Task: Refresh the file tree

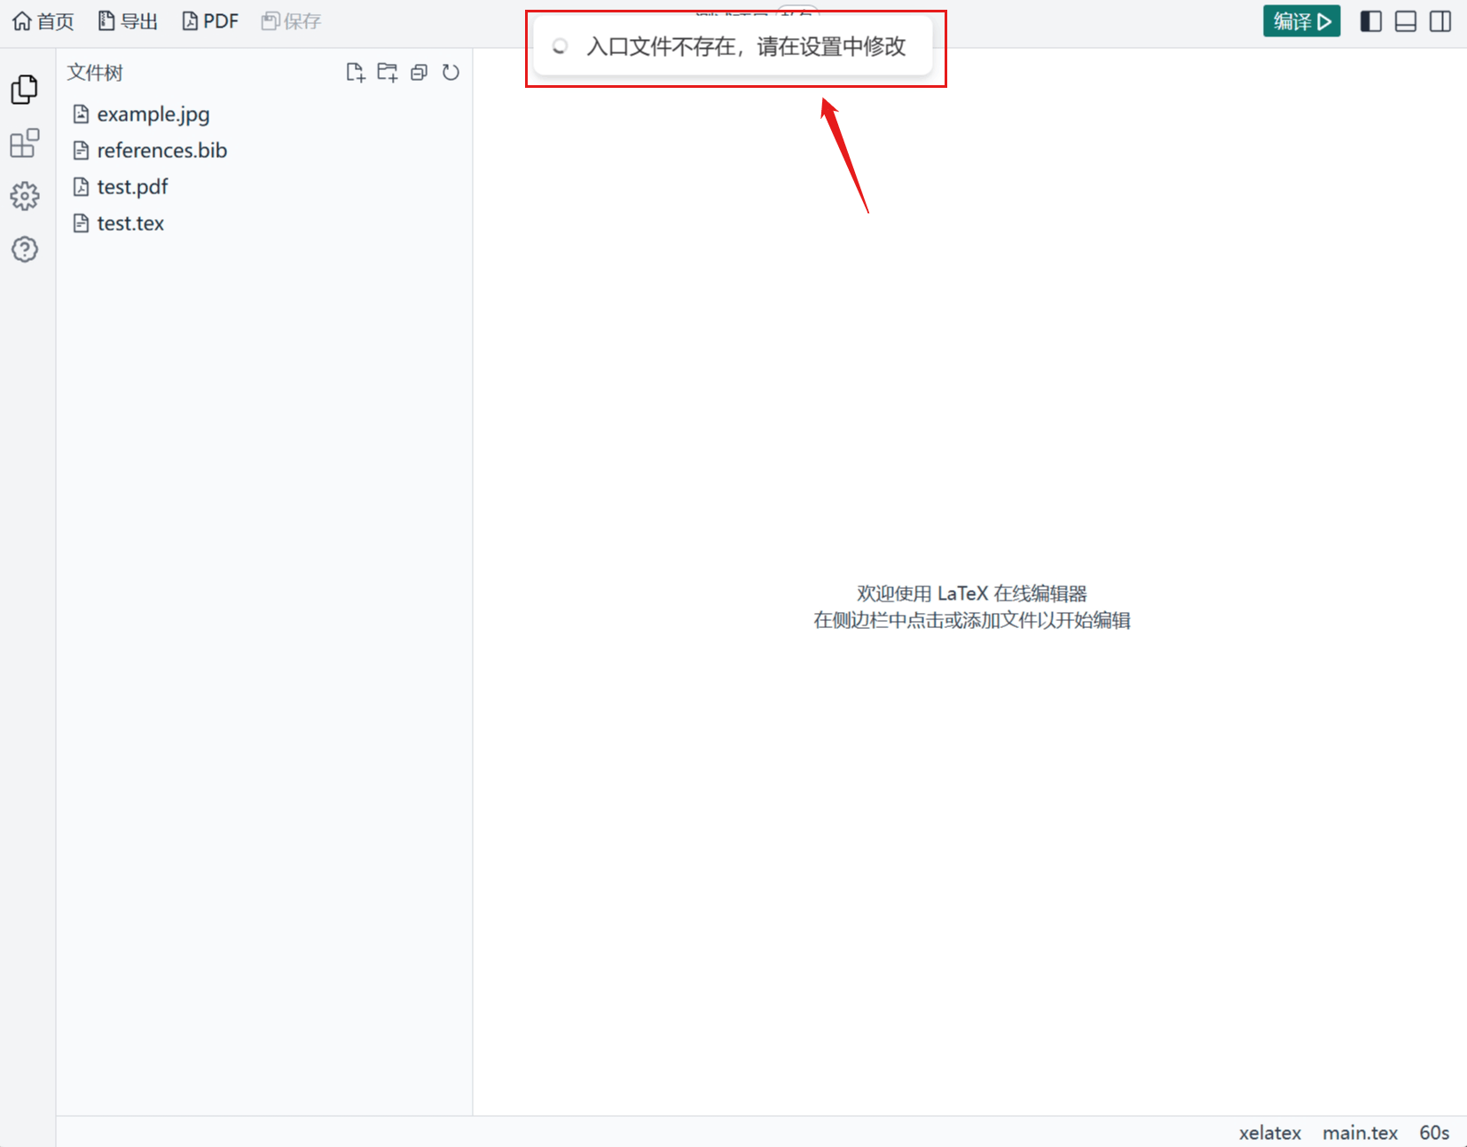Action: click(x=451, y=73)
